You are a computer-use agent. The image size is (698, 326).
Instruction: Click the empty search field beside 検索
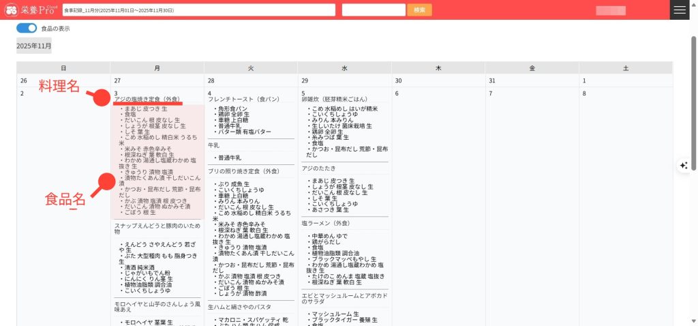374,10
